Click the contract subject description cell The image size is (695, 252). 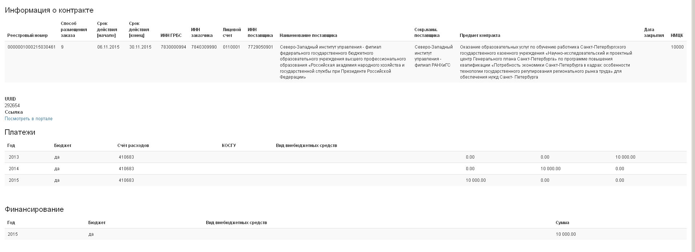click(x=546, y=62)
